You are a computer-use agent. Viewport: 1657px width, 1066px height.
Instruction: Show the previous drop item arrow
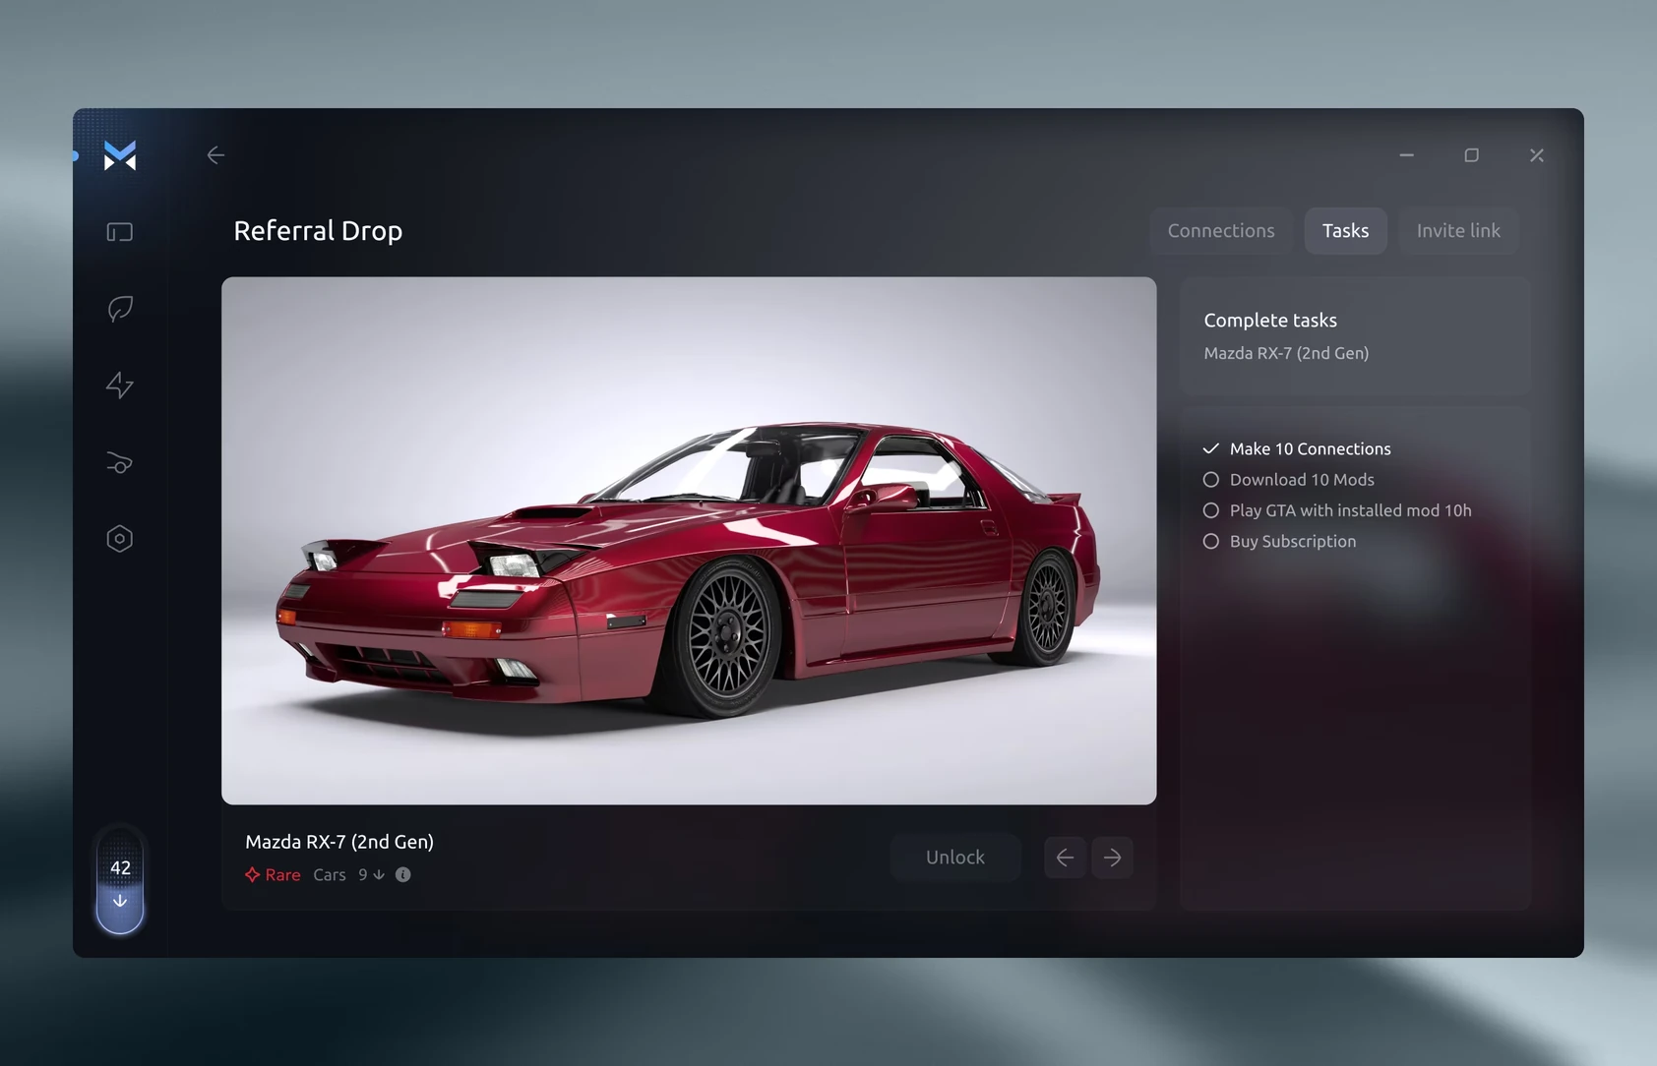tap(1065, 858)
